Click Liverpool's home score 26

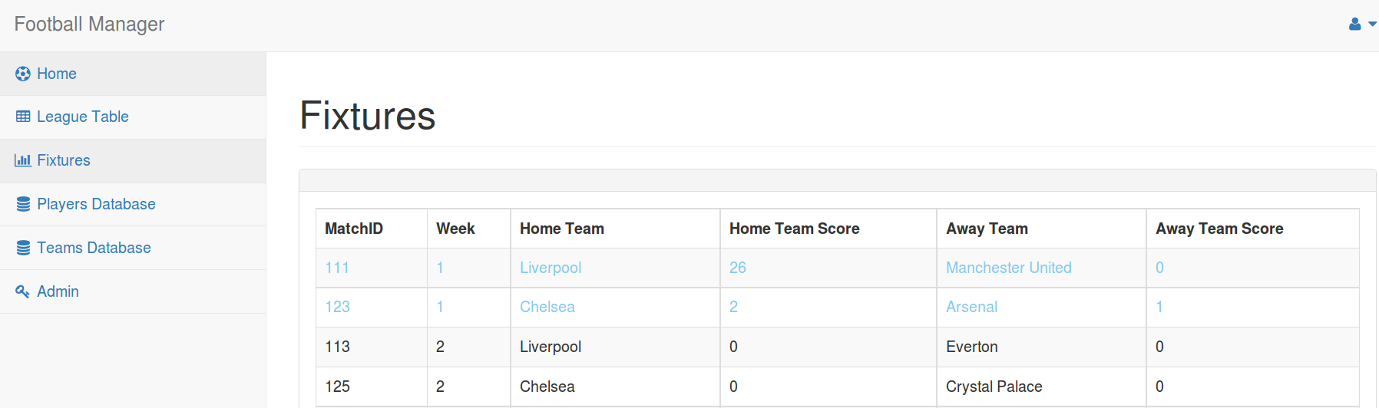[x=738, y=268]
